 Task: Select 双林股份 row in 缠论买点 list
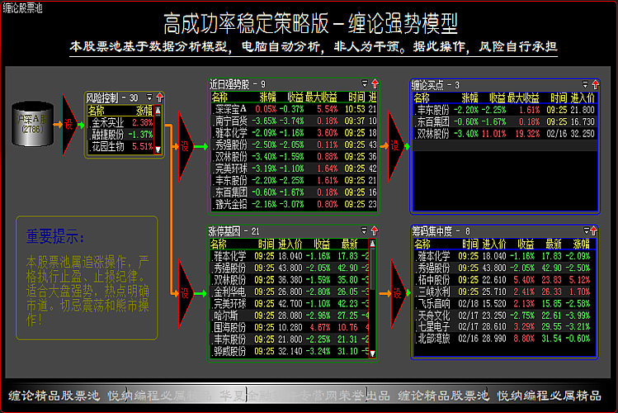[x=433, y=132]
